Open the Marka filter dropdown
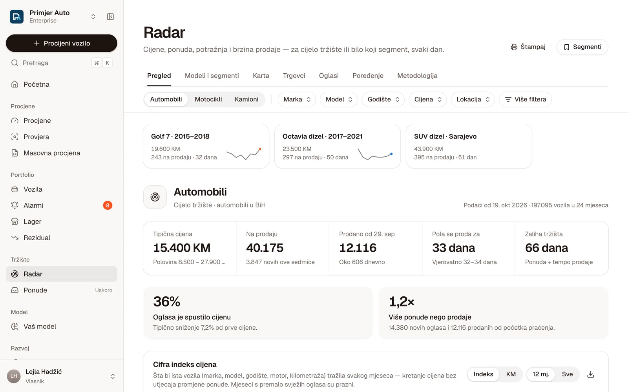The width and height of the screenshot is (628, 392). coord(297,100)
